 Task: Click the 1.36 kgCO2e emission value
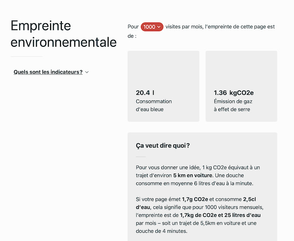tap(233, 93)
